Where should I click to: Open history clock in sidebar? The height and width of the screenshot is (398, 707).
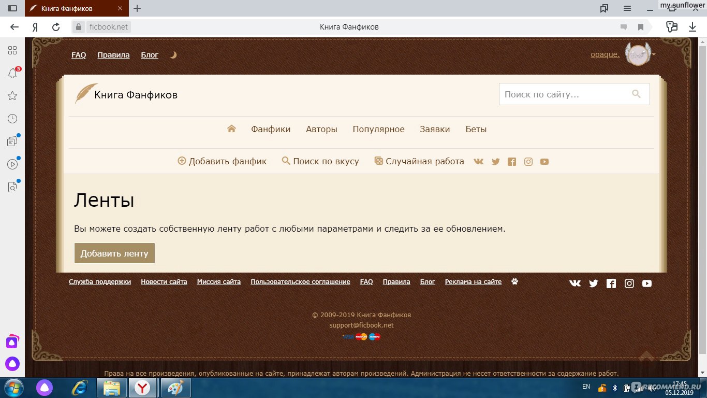(x=12, y=119)
